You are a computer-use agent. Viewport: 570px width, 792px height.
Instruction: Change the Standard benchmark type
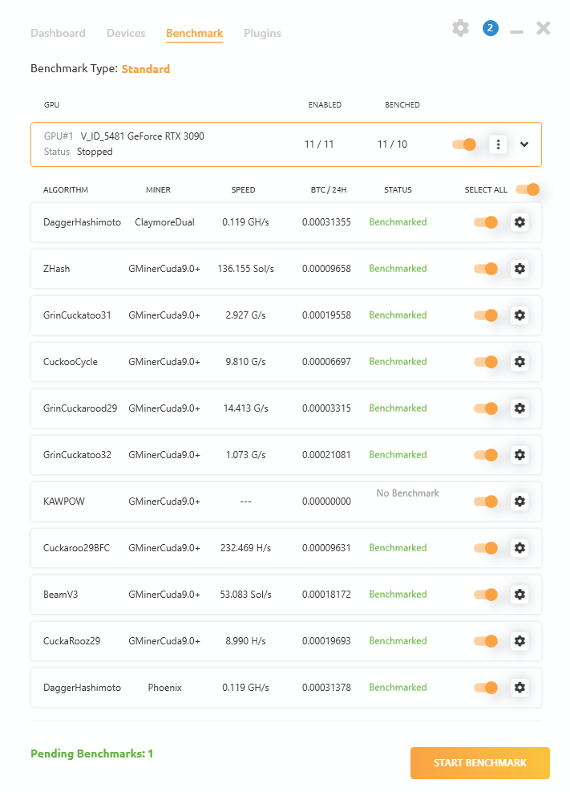coord(145,69)
